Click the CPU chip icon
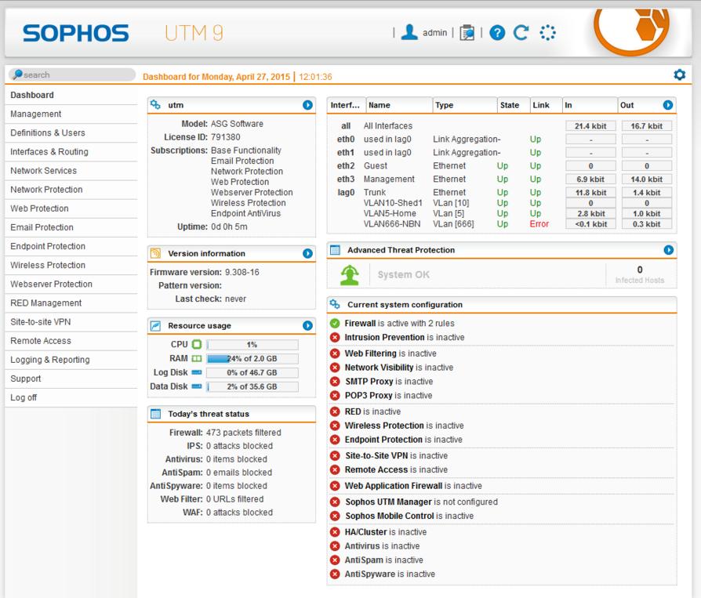 click(x=197, y=344)
